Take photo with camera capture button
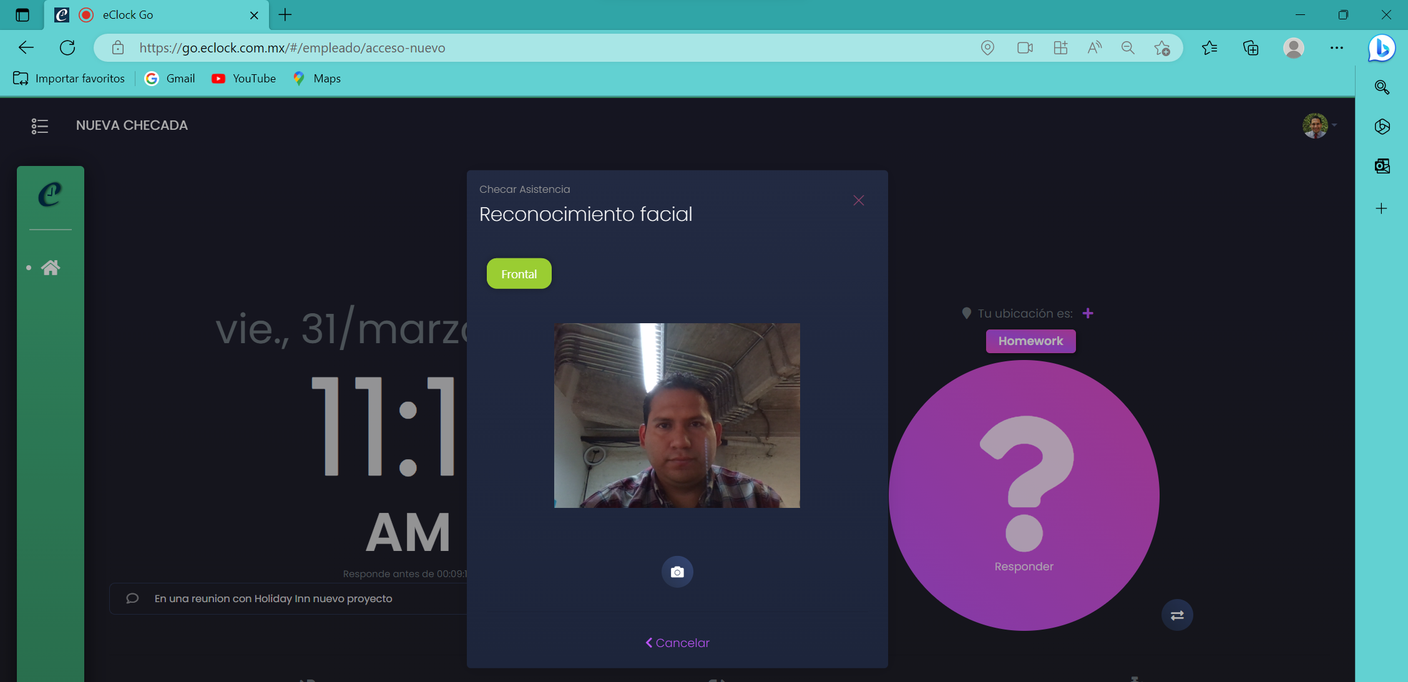 tap(677, 572)
